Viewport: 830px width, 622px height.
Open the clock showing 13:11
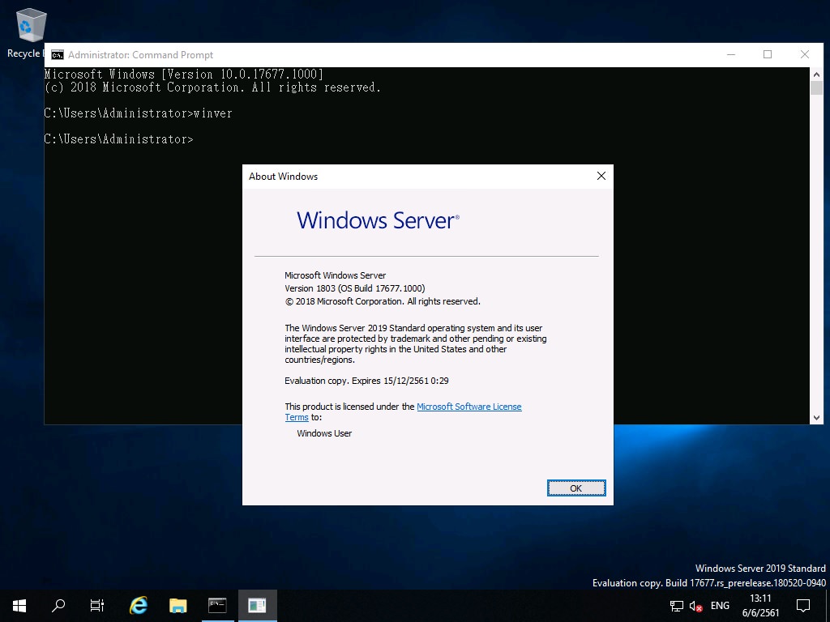(760, 605)
